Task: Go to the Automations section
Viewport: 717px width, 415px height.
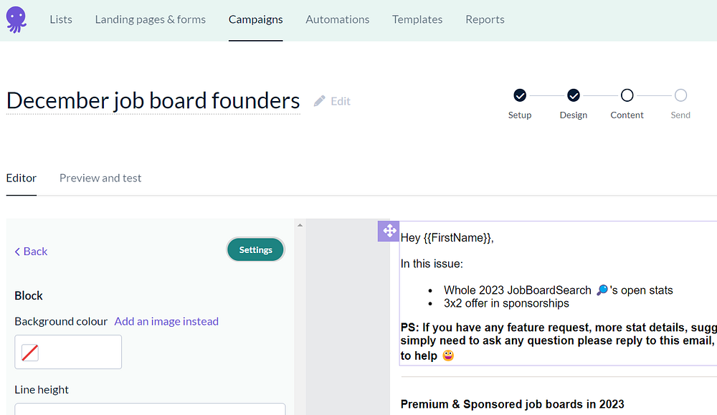Action: coord(337,19)
